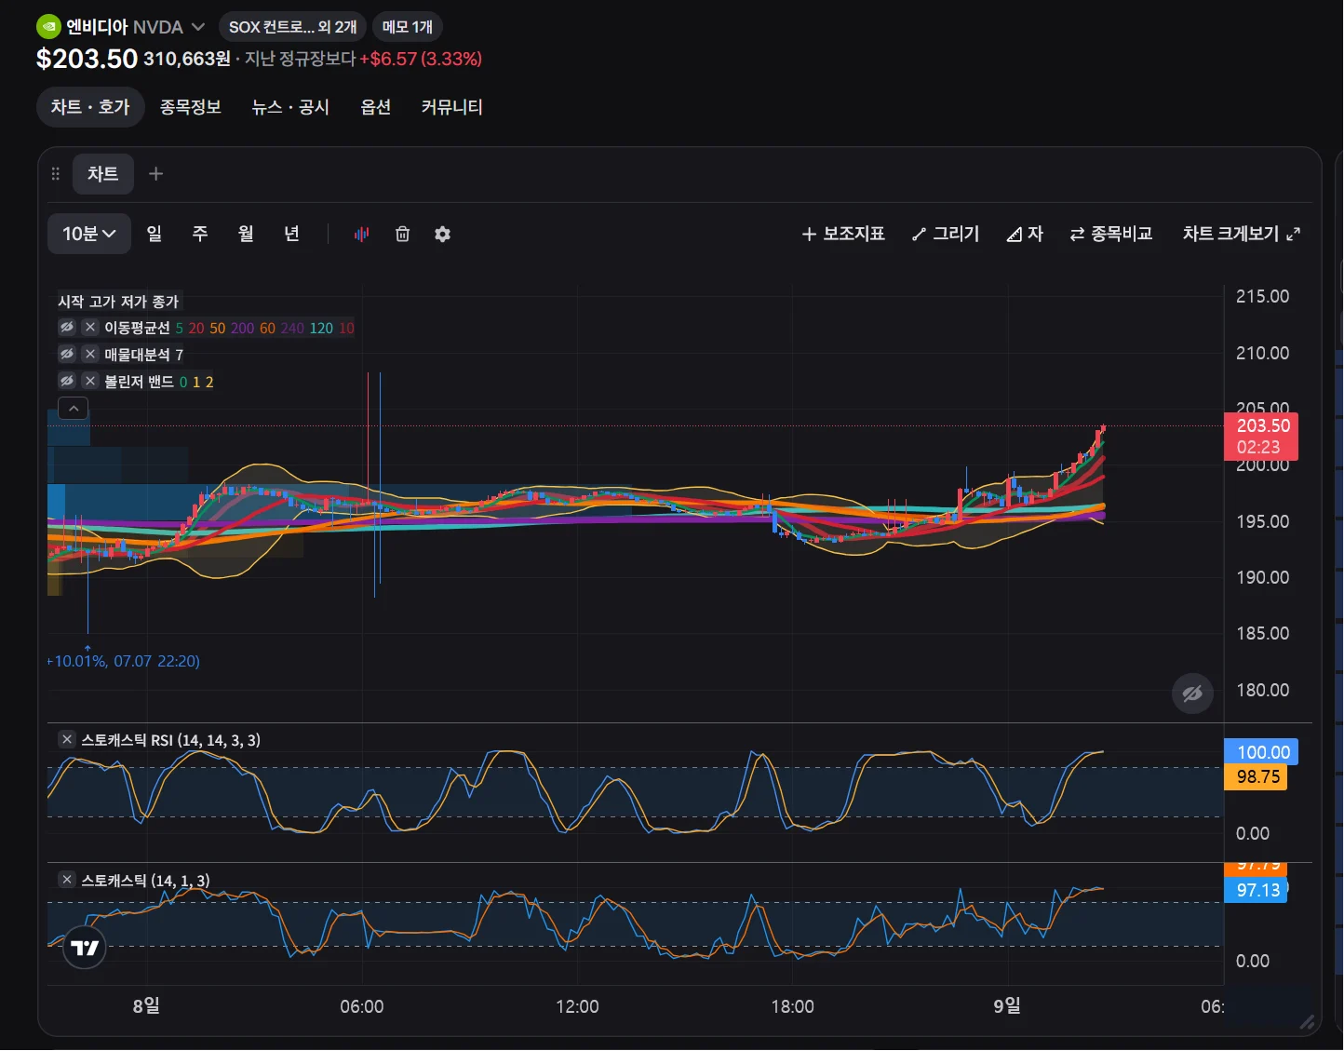Close the 스토캐스틱 (14, 1, 3) panel

(67, 880)
